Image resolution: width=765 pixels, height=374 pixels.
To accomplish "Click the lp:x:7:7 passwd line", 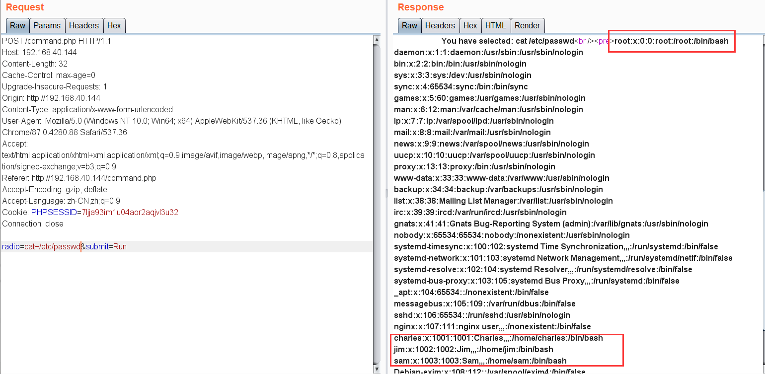I will point(473,121).
